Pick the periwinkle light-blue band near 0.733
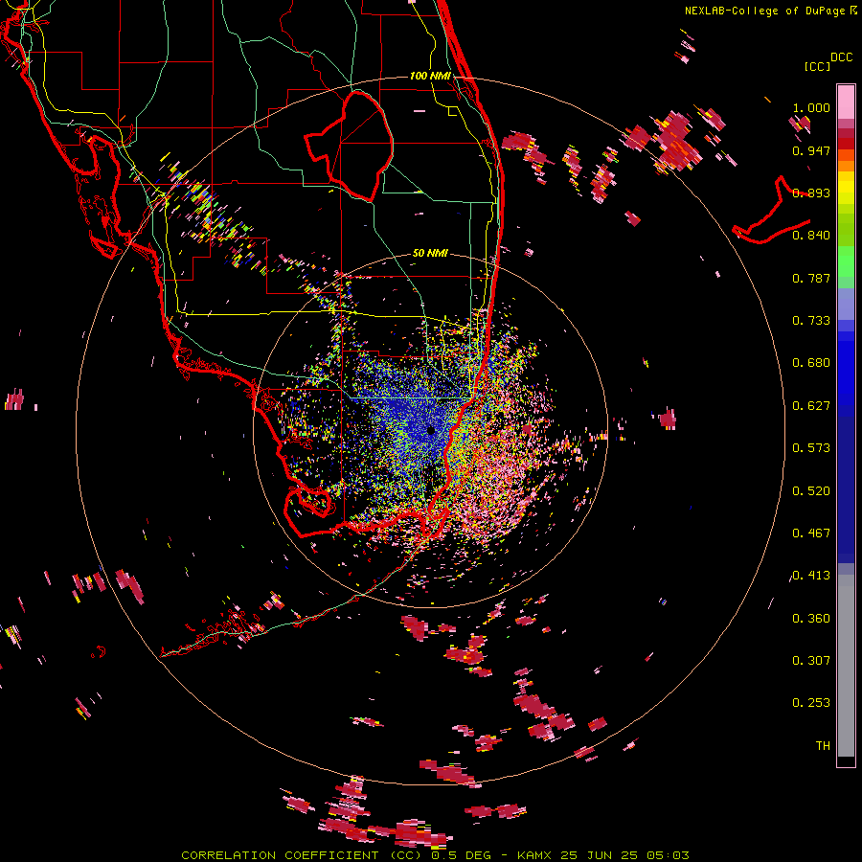862x862 pixels. [x=846, y=304]
